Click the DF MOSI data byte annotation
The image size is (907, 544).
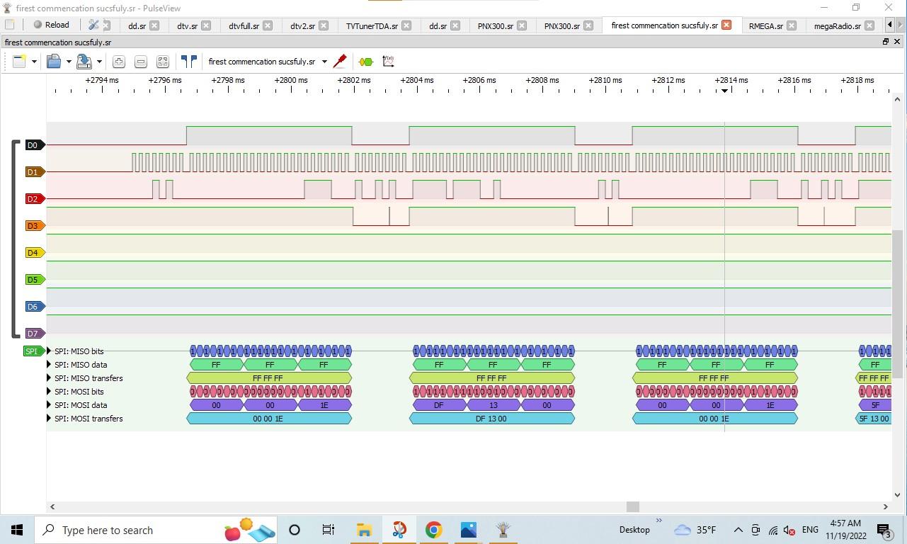pyautogui.click(x=439, y=405)
